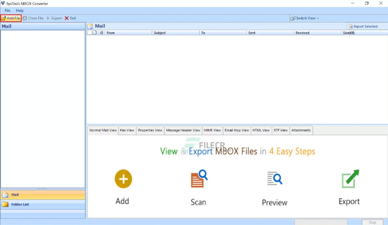Viewport: 388px width, 225px height.
Task: Sort by the Size(KB) column
Action: click(x=364, y=33)
